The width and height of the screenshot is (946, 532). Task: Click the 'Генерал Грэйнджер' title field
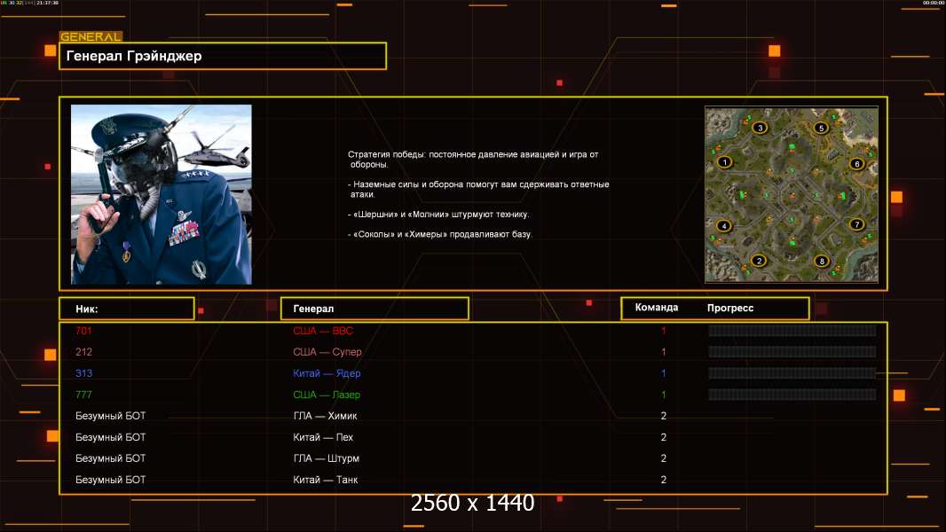(x=223, y=56)
